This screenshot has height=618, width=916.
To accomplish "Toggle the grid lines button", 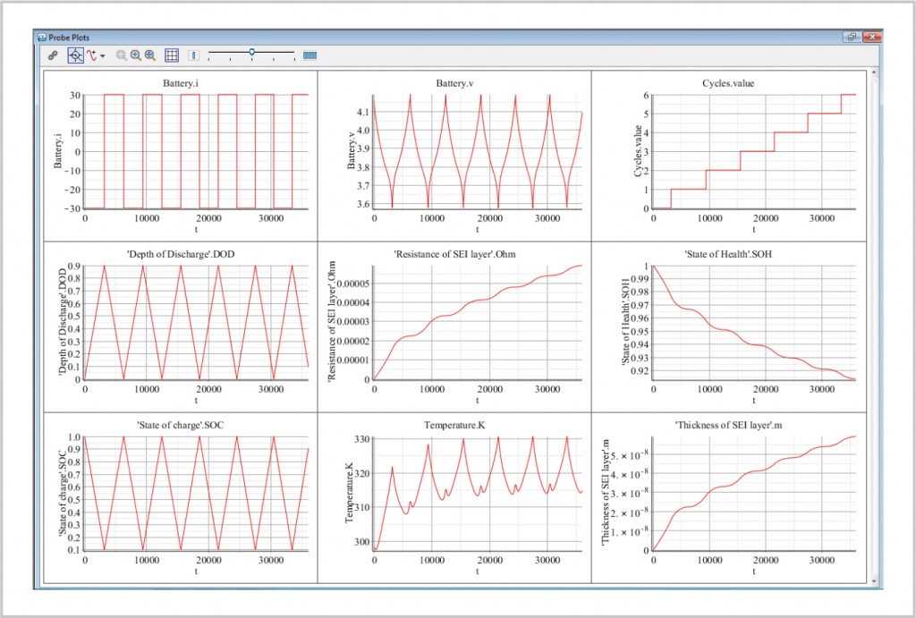I will coord(172,55).
